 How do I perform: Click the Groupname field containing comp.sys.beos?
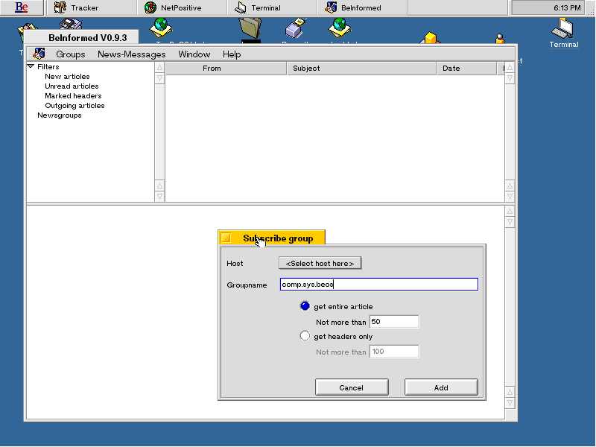click(x=379, y=285)
